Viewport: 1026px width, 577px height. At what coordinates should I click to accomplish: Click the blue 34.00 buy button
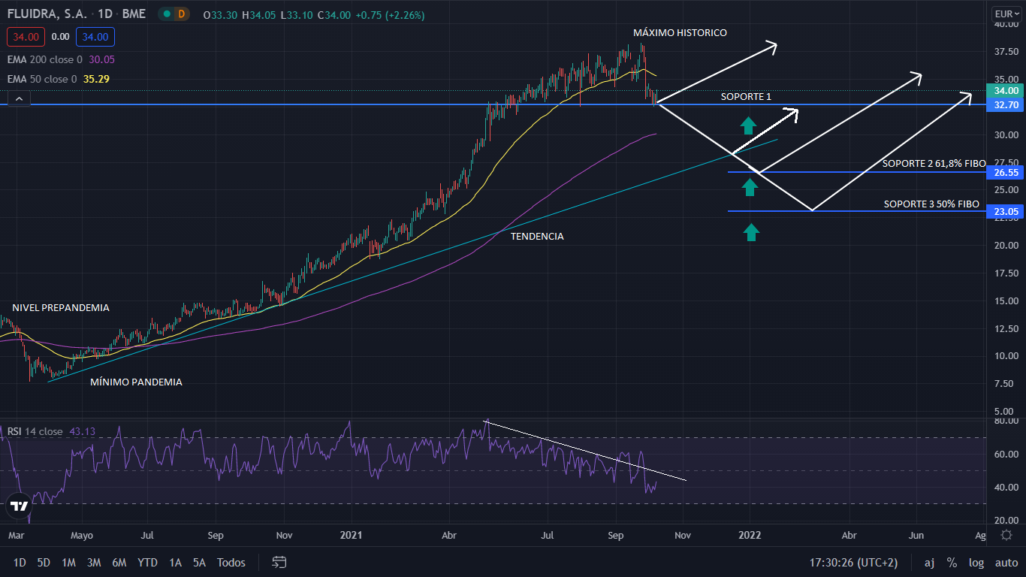[95, 36]
